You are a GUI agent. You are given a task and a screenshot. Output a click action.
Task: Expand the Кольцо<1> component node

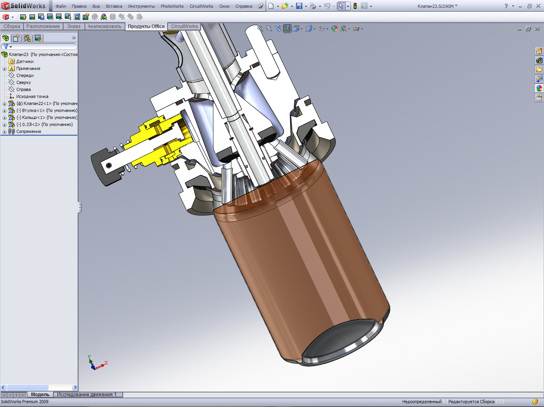pos(4,118)
